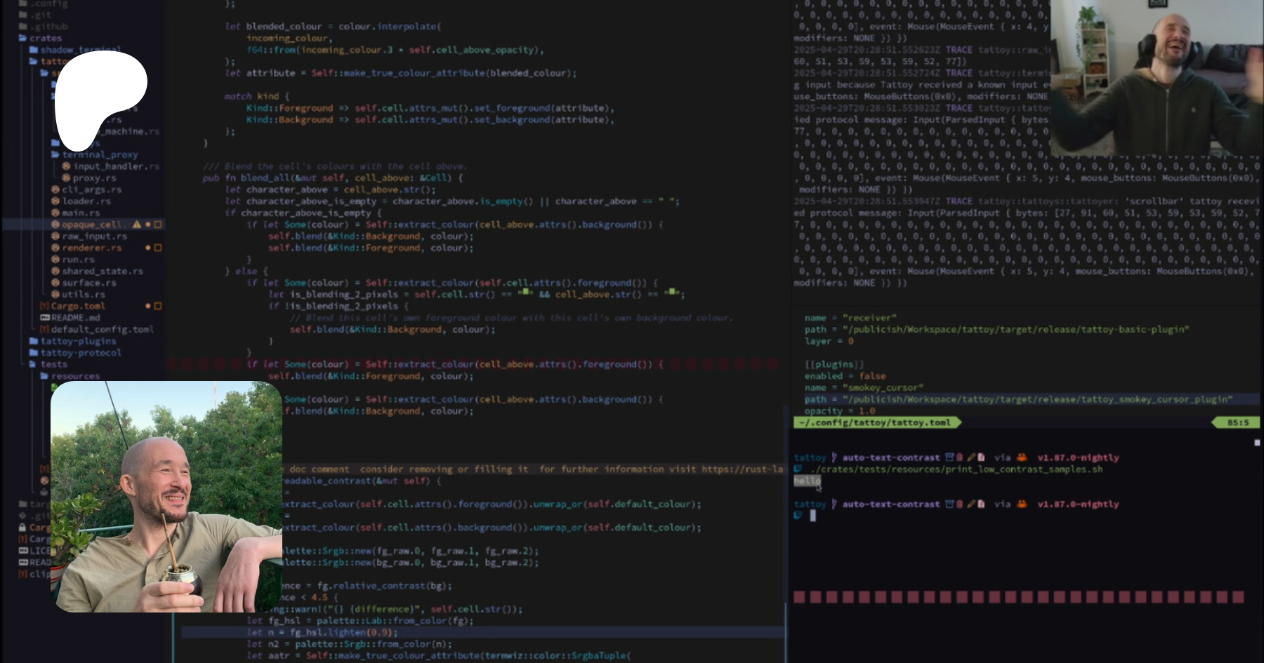Click the modified square marker on renderer.rs
The image size is (1264, 663).
[158, 248]
